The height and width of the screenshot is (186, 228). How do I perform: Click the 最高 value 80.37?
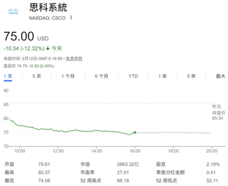[44, 172]
